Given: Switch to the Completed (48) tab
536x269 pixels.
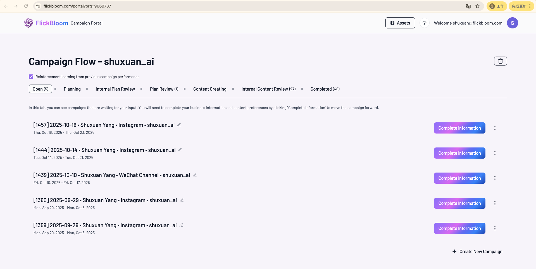Looking at the screenshot, I should tap(325, 89).
